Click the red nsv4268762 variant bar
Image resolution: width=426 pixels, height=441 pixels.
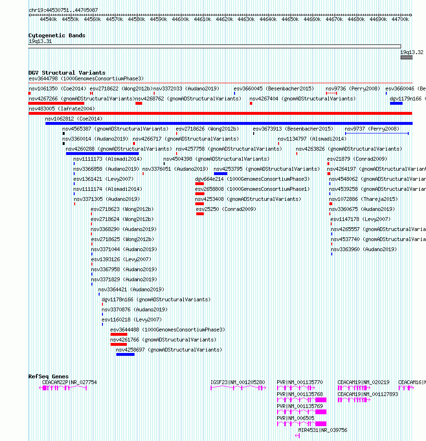click(x=139, y=103)
